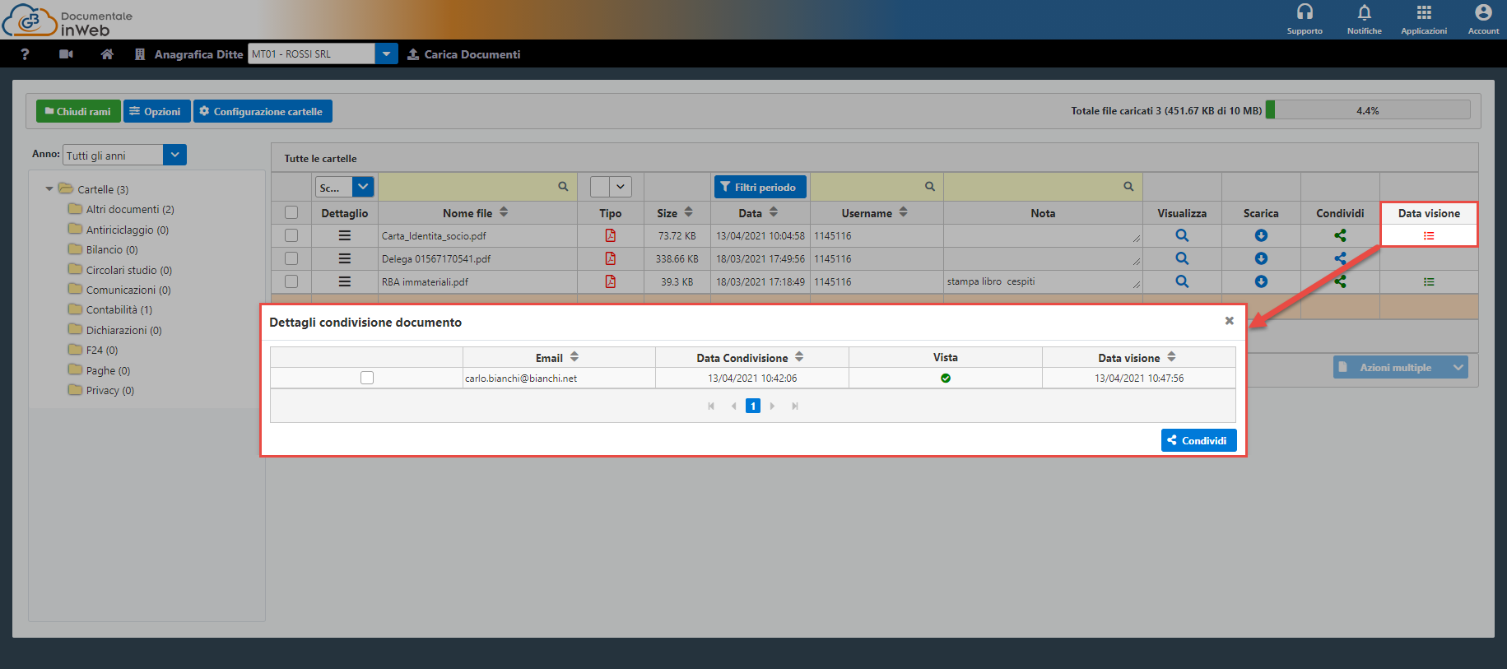Click the Nota field of Carta_Identita_socio.pdf

(1042, 235)
